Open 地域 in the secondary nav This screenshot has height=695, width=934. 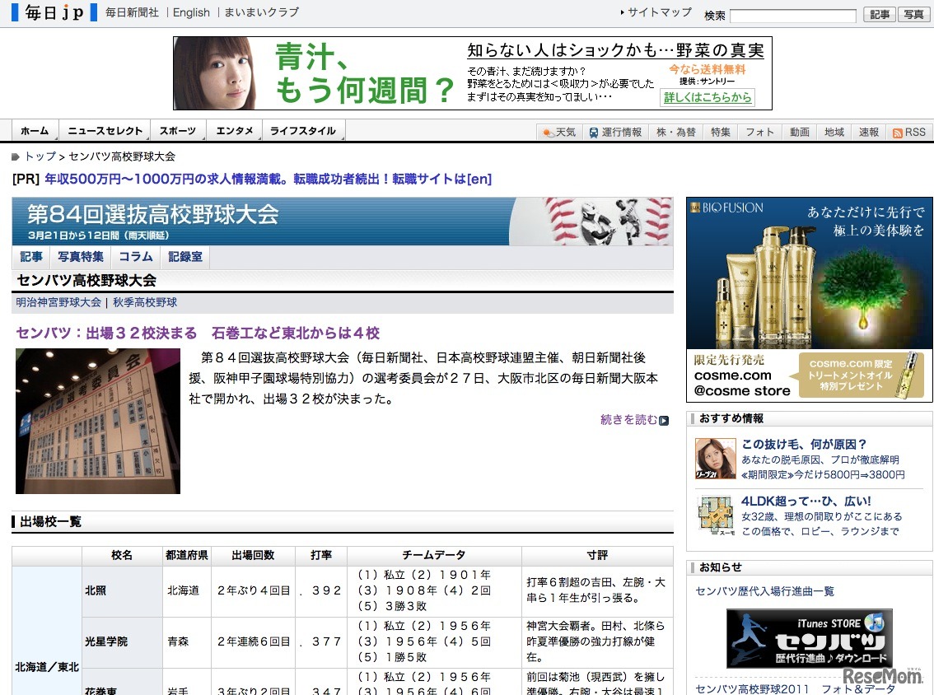pos(834,133)
